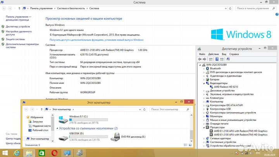This screenshot has width=279, height=157.
Task: Open the Файл menu in Device Manager
Action: click(x=202, y=54)
